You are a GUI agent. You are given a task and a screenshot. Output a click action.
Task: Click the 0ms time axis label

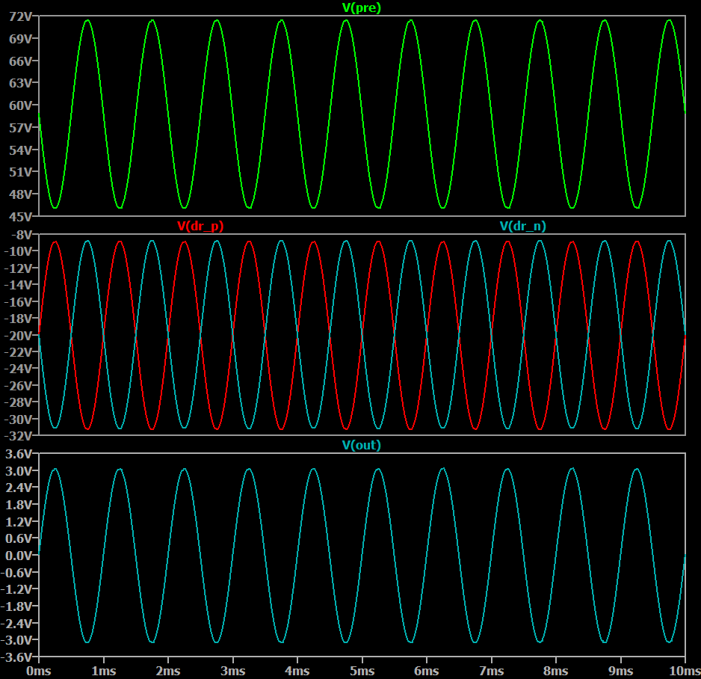[x=38, y=671]
